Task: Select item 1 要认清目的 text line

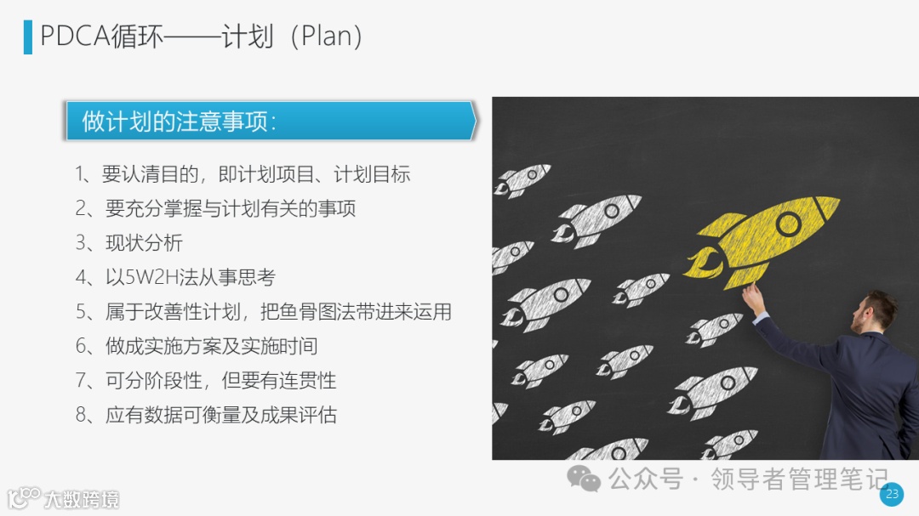Action: click(242, 174)
